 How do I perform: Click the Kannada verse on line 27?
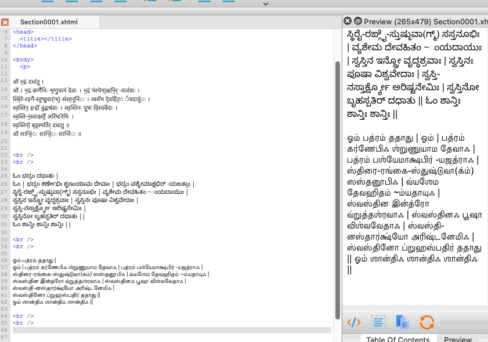pyautogui.click(x=100, y=192)
